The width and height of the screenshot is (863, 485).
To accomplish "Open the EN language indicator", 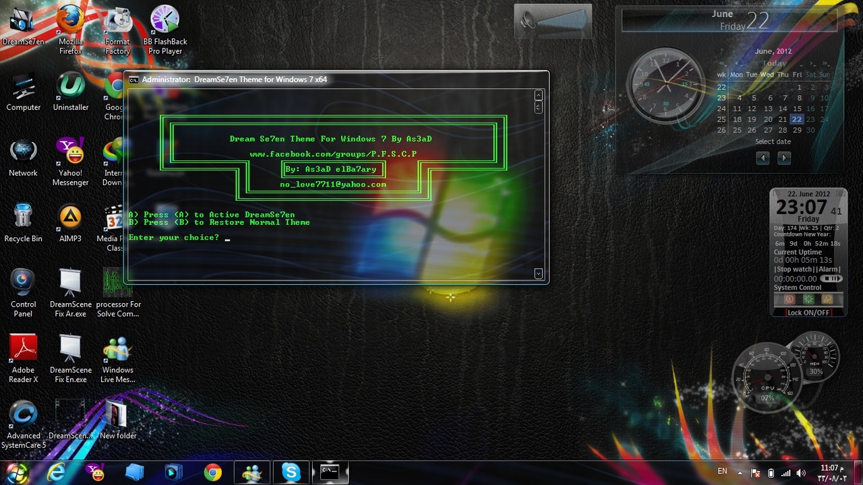I will tap(722, 472).
